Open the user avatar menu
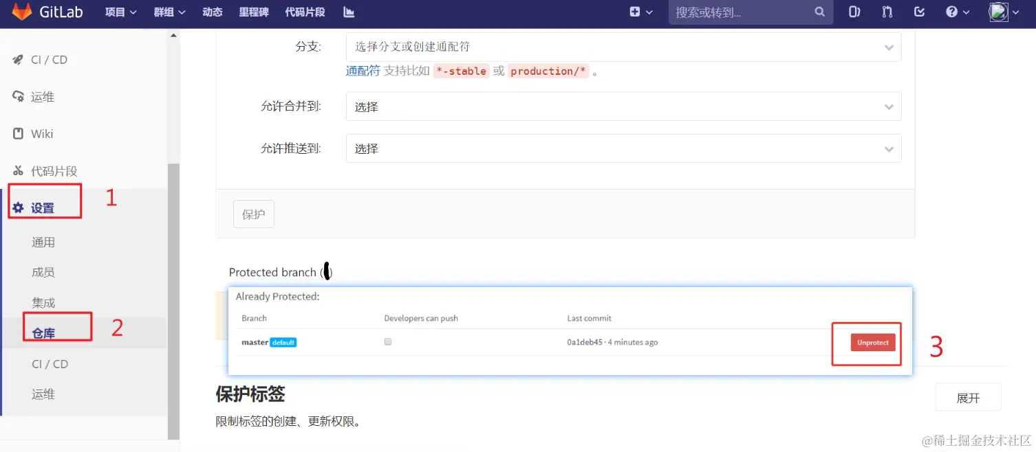The height and width of the screenshot is (452, 1036). pos(1004,12)
